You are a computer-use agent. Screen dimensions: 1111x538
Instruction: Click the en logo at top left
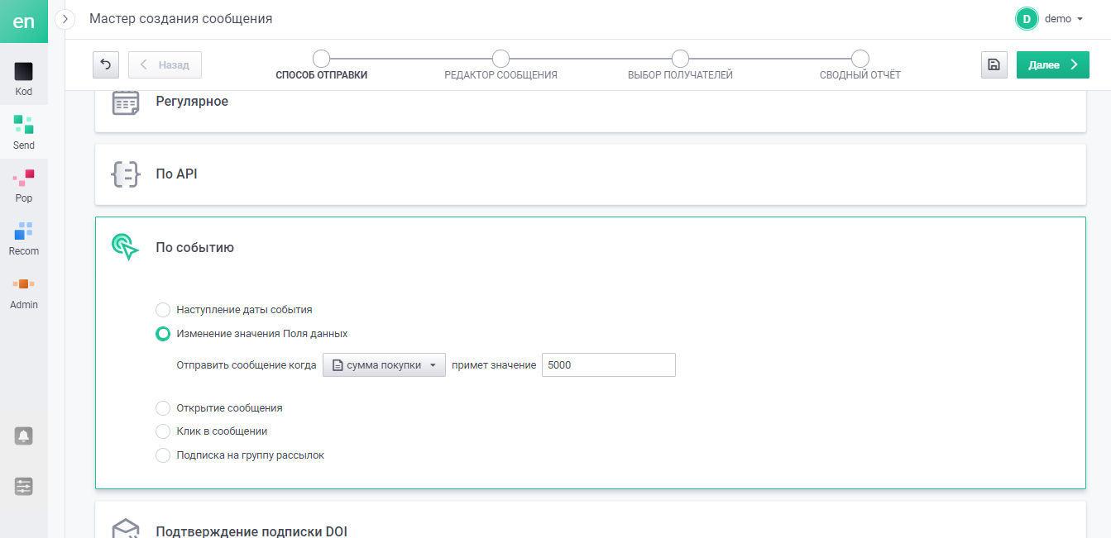23,21
